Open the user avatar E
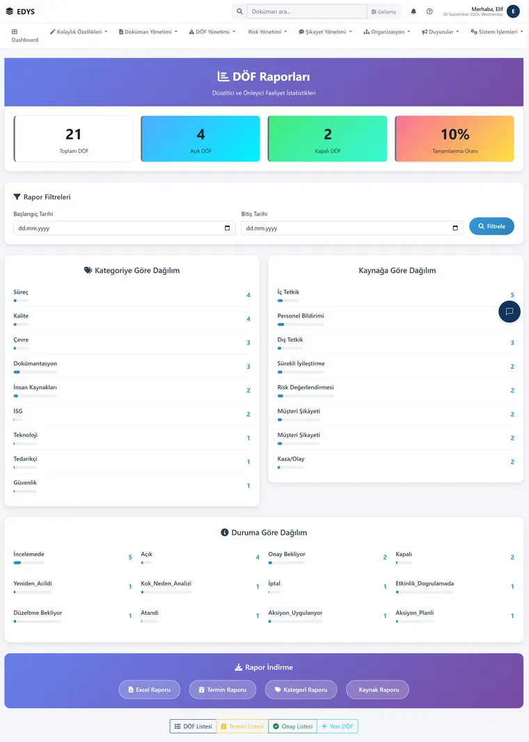529x742 pixels. (514, 11)
